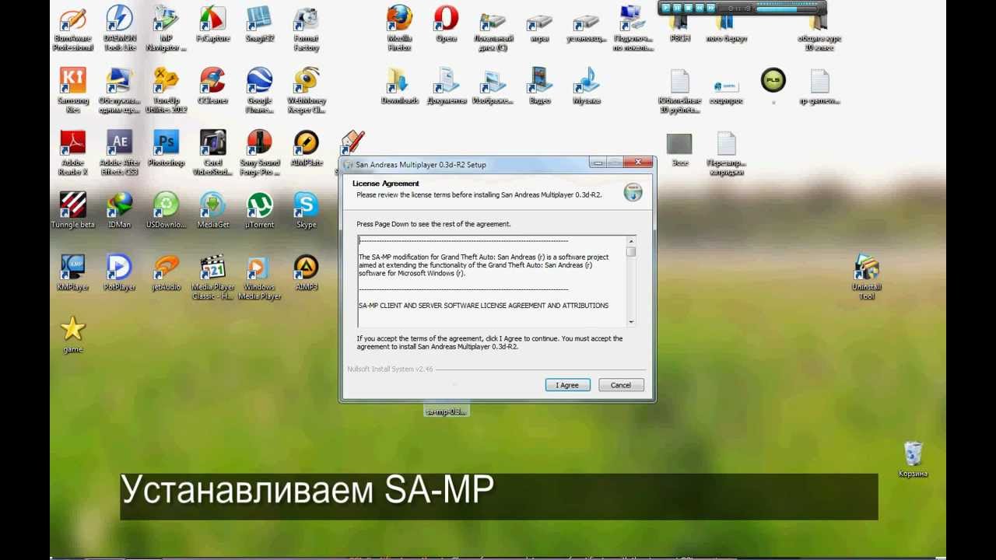Click inside the license agreement text box
Viewport: 996px width, 560px height.
click(492, 281)
